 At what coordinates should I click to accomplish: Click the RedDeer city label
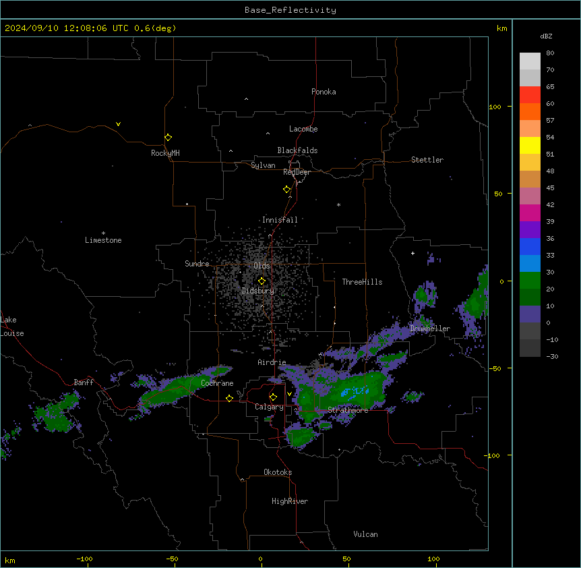297,172
